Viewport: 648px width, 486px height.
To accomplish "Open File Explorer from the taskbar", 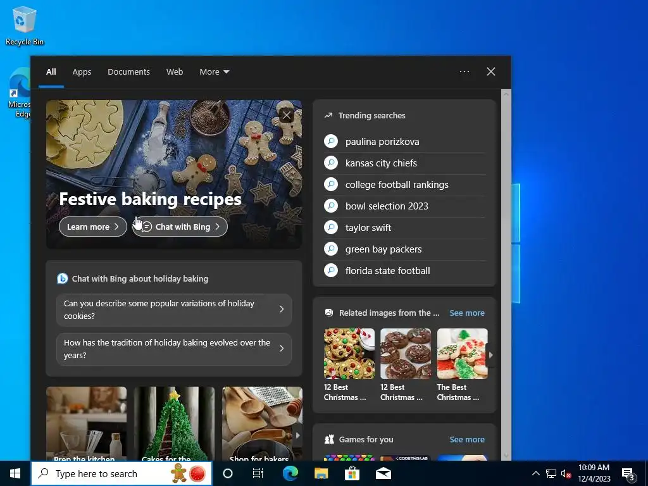I will click(x=321, y=473).
